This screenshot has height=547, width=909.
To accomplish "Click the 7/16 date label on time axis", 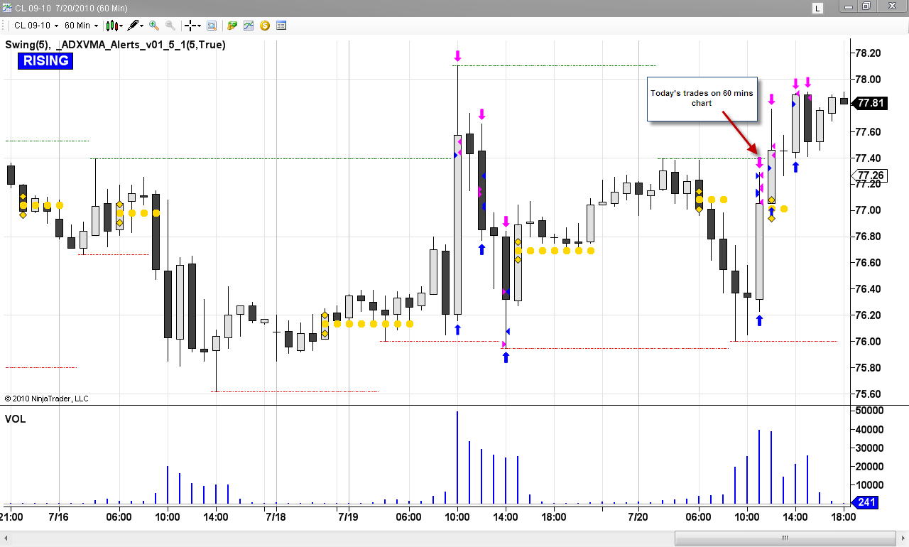I will 58,516.
